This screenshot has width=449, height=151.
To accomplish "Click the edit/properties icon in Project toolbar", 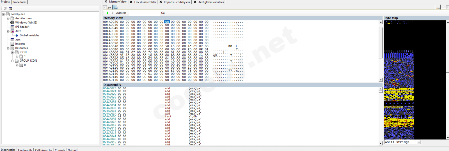I will 11,8.
